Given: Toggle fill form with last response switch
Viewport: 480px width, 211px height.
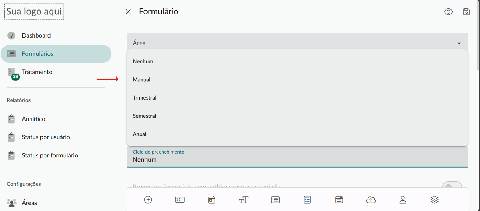Looking at the screenshot, I should [x=452, y=186].
